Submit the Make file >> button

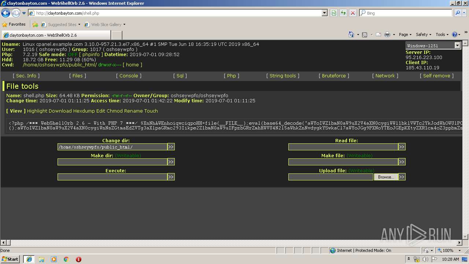tap(402, 162)
